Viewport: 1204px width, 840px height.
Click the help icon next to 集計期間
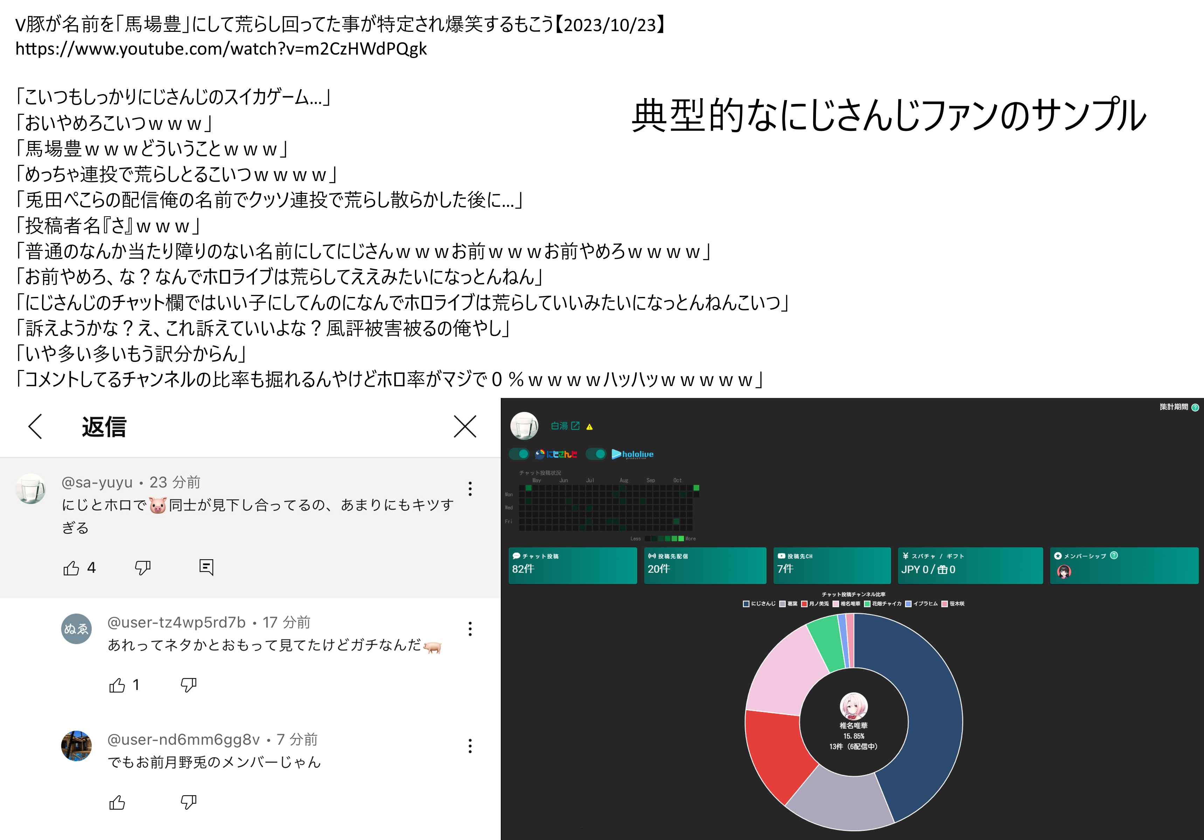click(1195, 407)
